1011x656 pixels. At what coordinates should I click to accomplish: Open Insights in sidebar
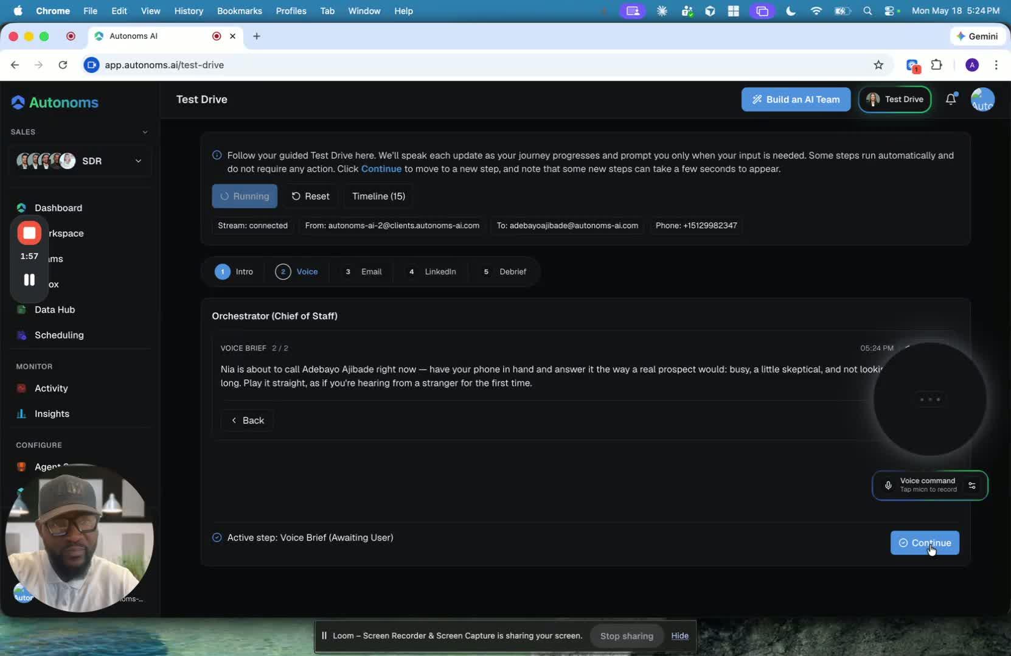coord(52,414)
